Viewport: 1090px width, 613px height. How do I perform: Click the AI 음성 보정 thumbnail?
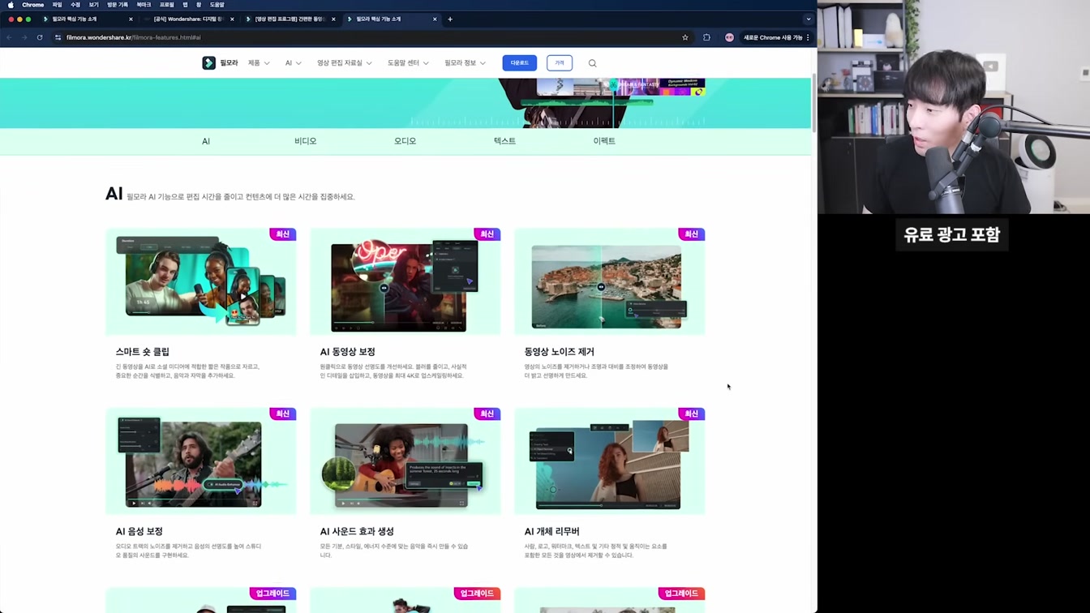[201, 461]
